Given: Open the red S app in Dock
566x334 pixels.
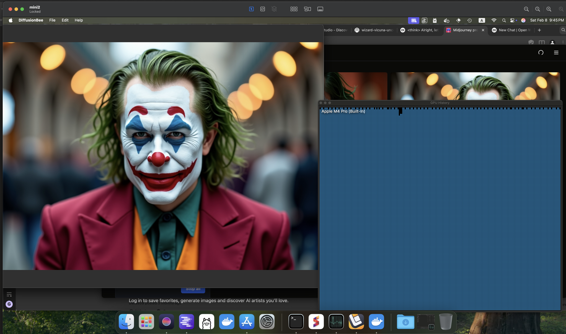Looking at the screenshot, I should click(x=316, y=322).
